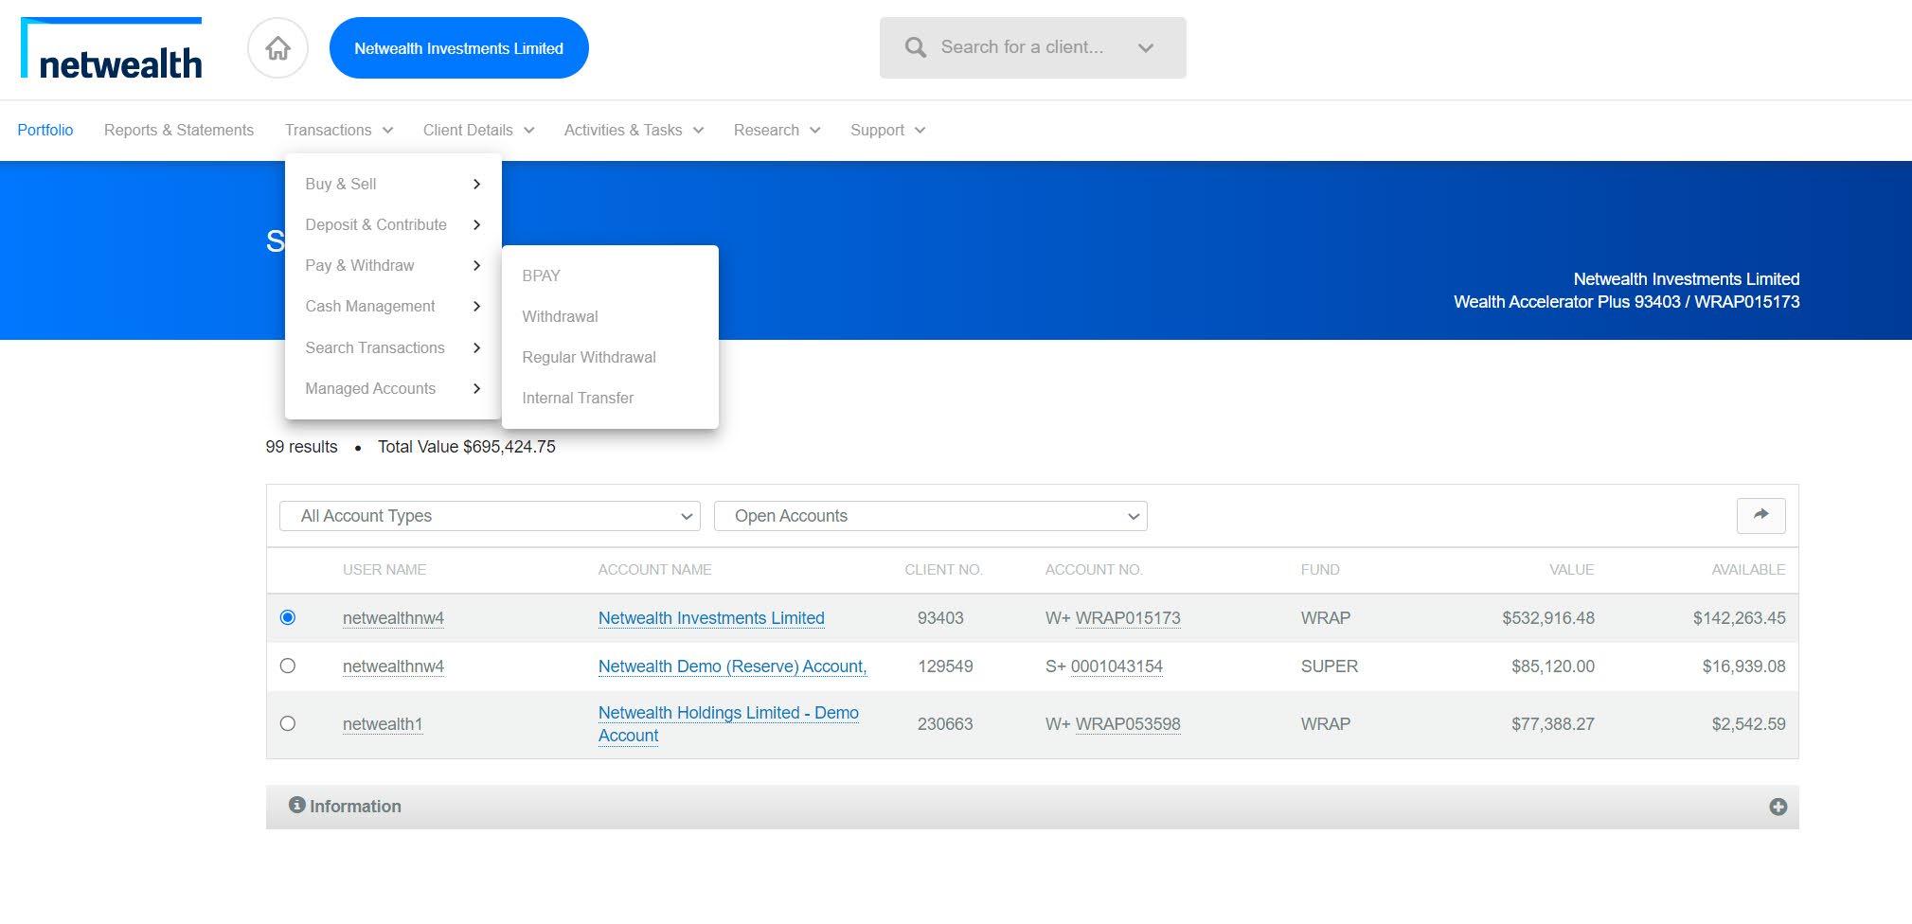Click the USER NAME column header
1912x924 pixels.
384,570
